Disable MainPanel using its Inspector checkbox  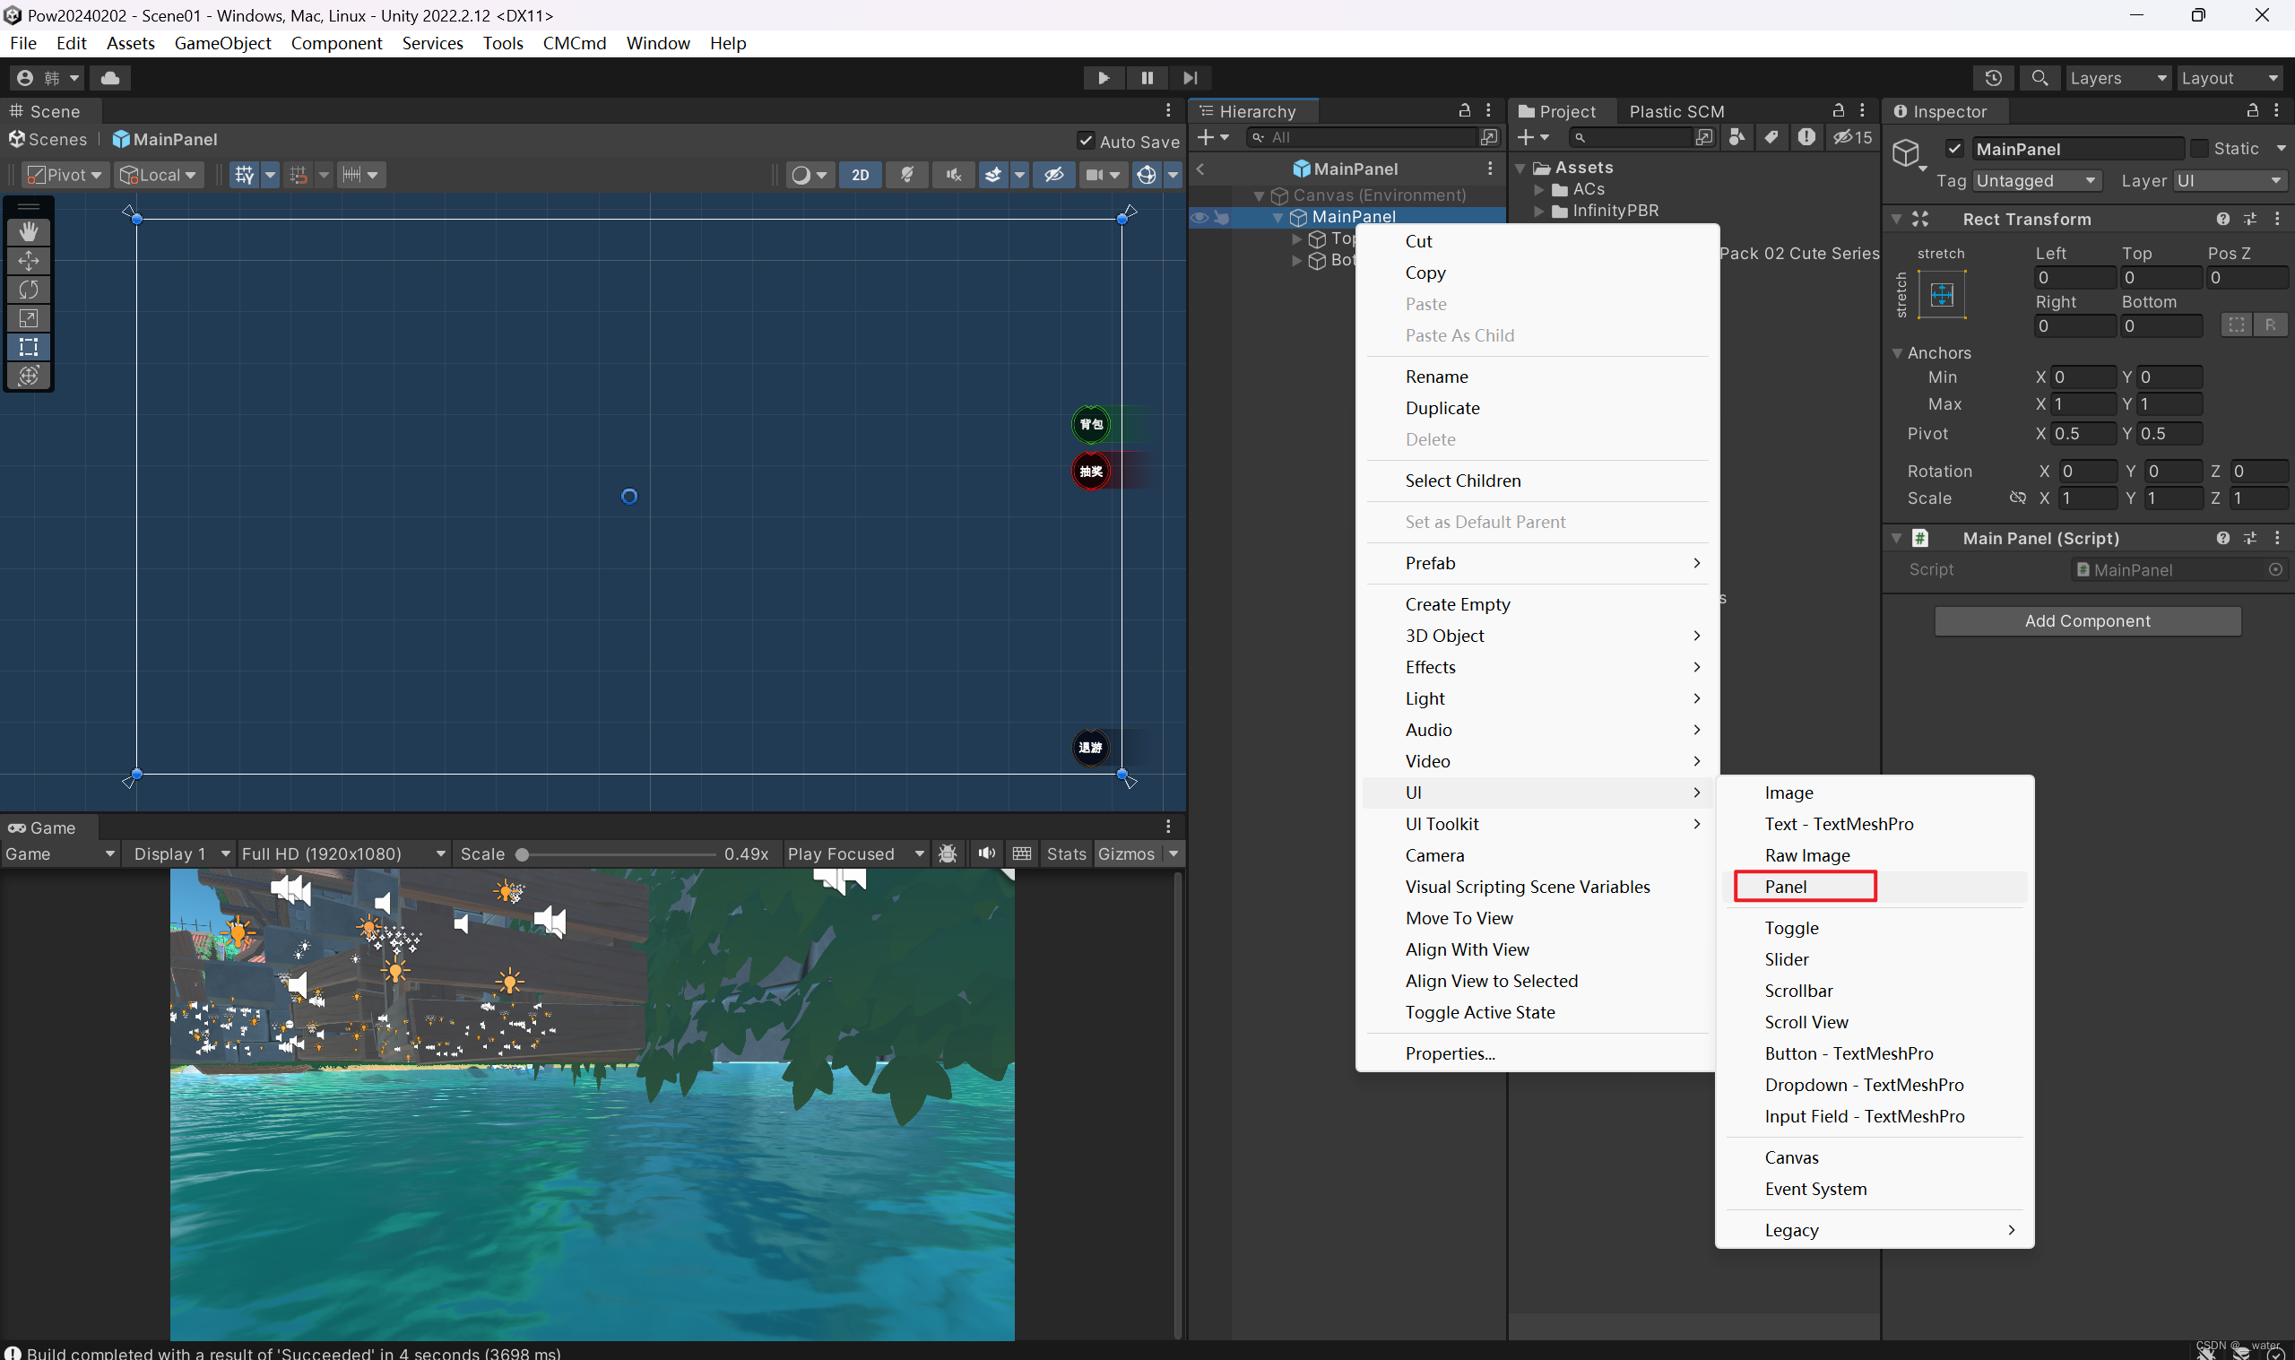pyautogui.click(x=1954, y=148)
